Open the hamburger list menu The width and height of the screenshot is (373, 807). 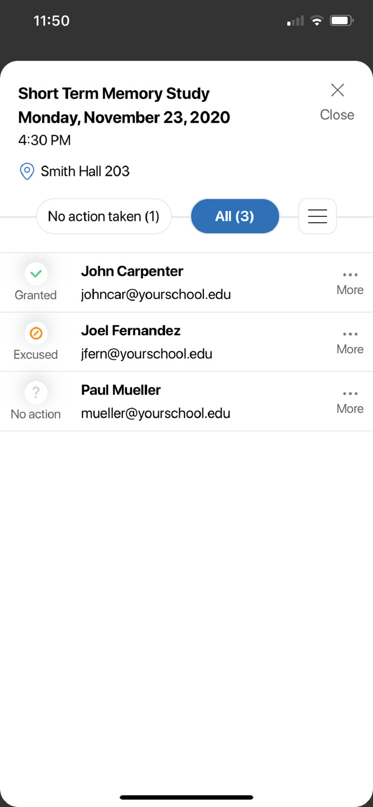coord(318,216)
